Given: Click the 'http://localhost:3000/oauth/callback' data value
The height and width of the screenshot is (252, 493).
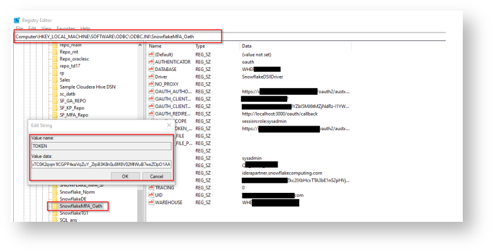Looking at the screenshot, I should [280, 114].
